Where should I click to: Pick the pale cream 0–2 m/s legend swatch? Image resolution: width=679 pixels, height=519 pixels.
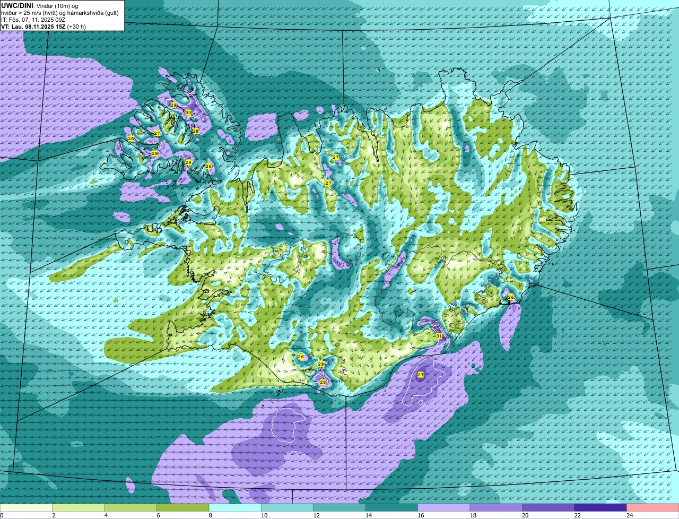point(27,507)
